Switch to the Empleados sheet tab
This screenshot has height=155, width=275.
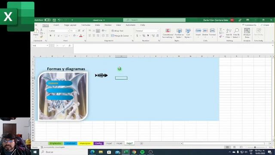[55, 143]
